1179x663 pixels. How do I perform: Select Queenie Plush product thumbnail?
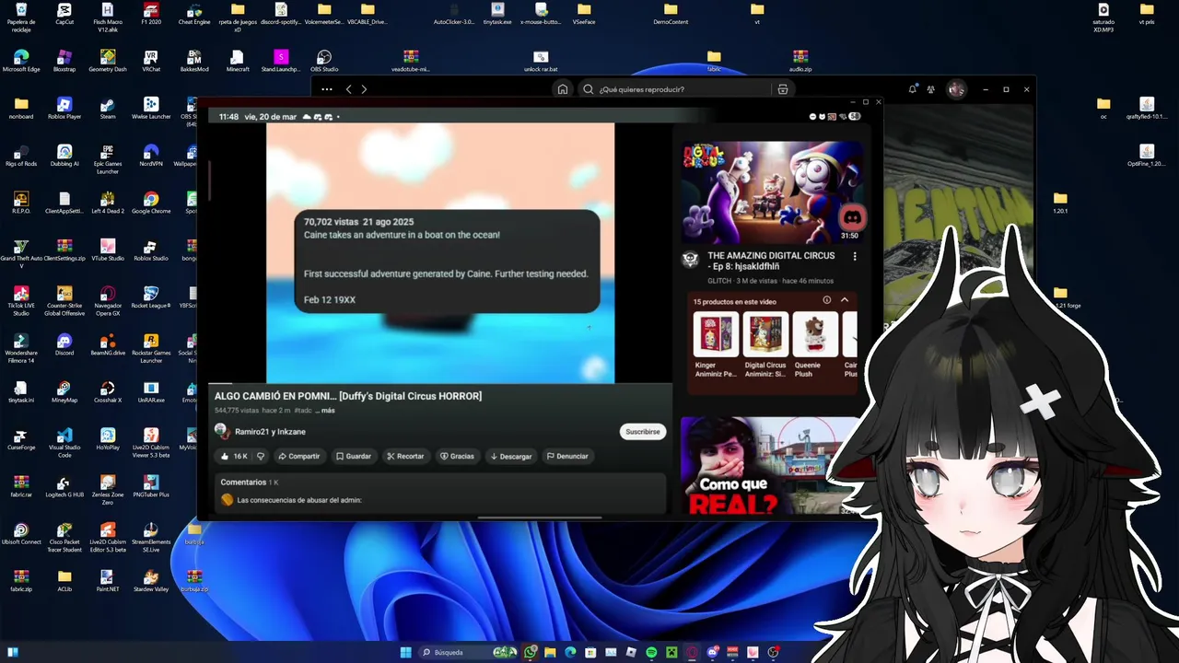pyautogui.click(x=815, y=334)
